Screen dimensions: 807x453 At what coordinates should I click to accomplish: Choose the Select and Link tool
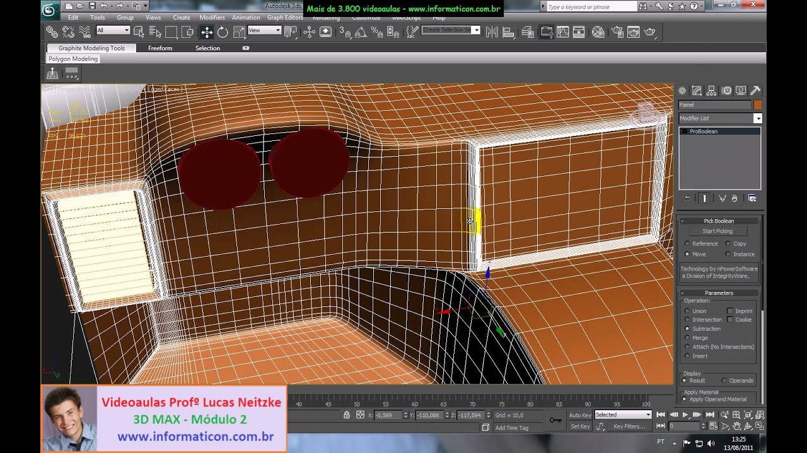tap(52, 31)
